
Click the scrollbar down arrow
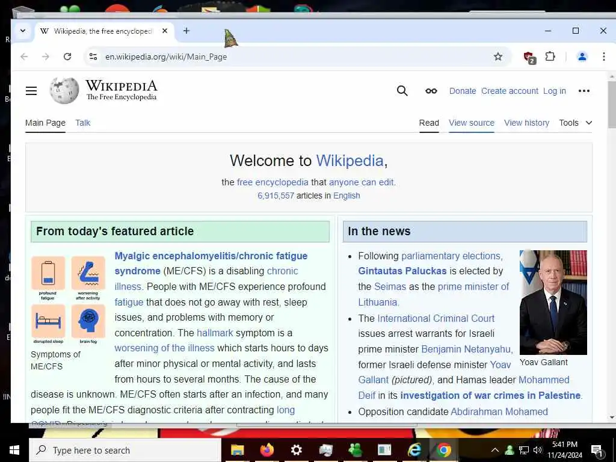612,417
